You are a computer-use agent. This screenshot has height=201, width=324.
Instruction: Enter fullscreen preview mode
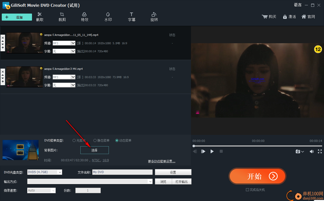pyautogui.click(x=320, y=151)
